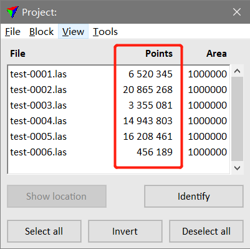Open the Block menu
Image resolution: width=250 pixels, height=249 pixels.
(x=41, y=32)
